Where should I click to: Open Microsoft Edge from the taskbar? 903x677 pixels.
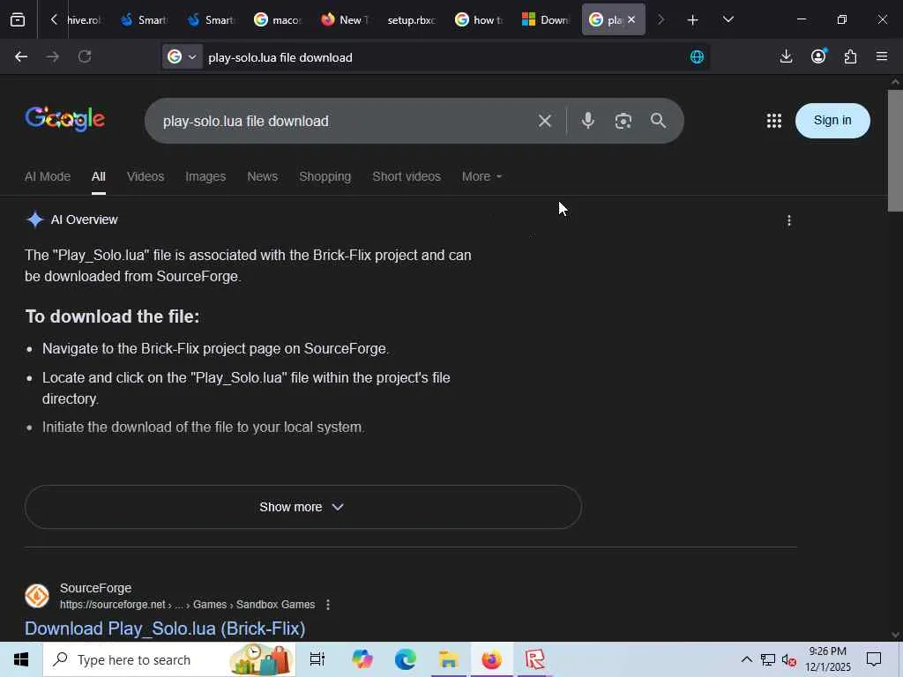point(406,659)
